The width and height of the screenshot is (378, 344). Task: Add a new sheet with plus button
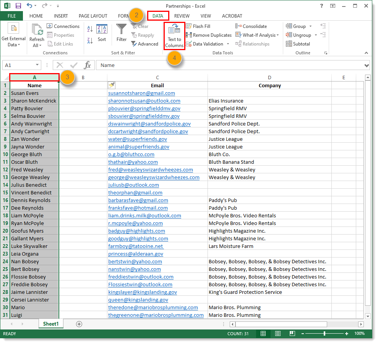pyautogui.click(x=79, y=324)
